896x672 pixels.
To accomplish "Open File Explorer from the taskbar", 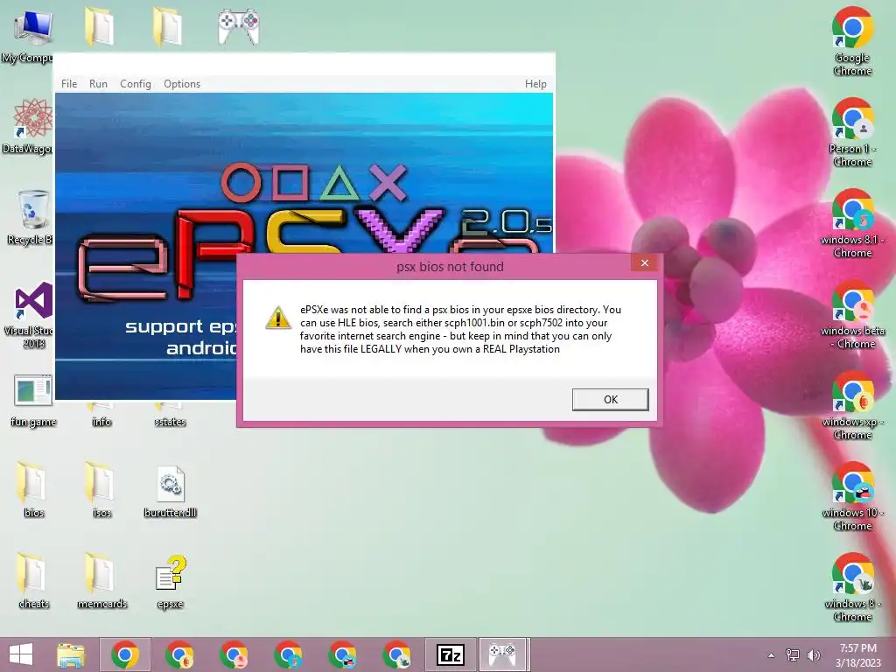I will pos(71,654).
